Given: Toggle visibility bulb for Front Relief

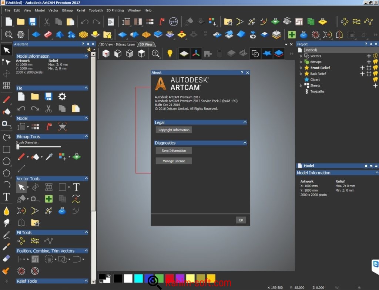Looking at the screenshot, I should click(375, 68).
